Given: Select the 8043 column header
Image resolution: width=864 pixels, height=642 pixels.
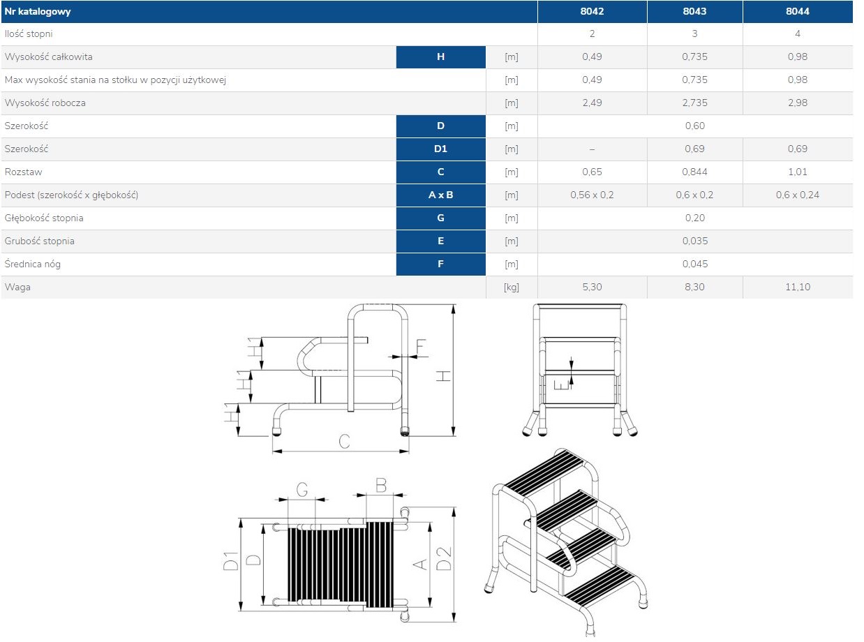Looking at the screenshot, I should [694, 12].
